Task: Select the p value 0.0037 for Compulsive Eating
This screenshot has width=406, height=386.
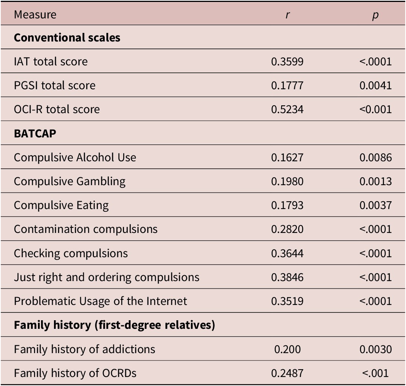Action: point(375,205)
